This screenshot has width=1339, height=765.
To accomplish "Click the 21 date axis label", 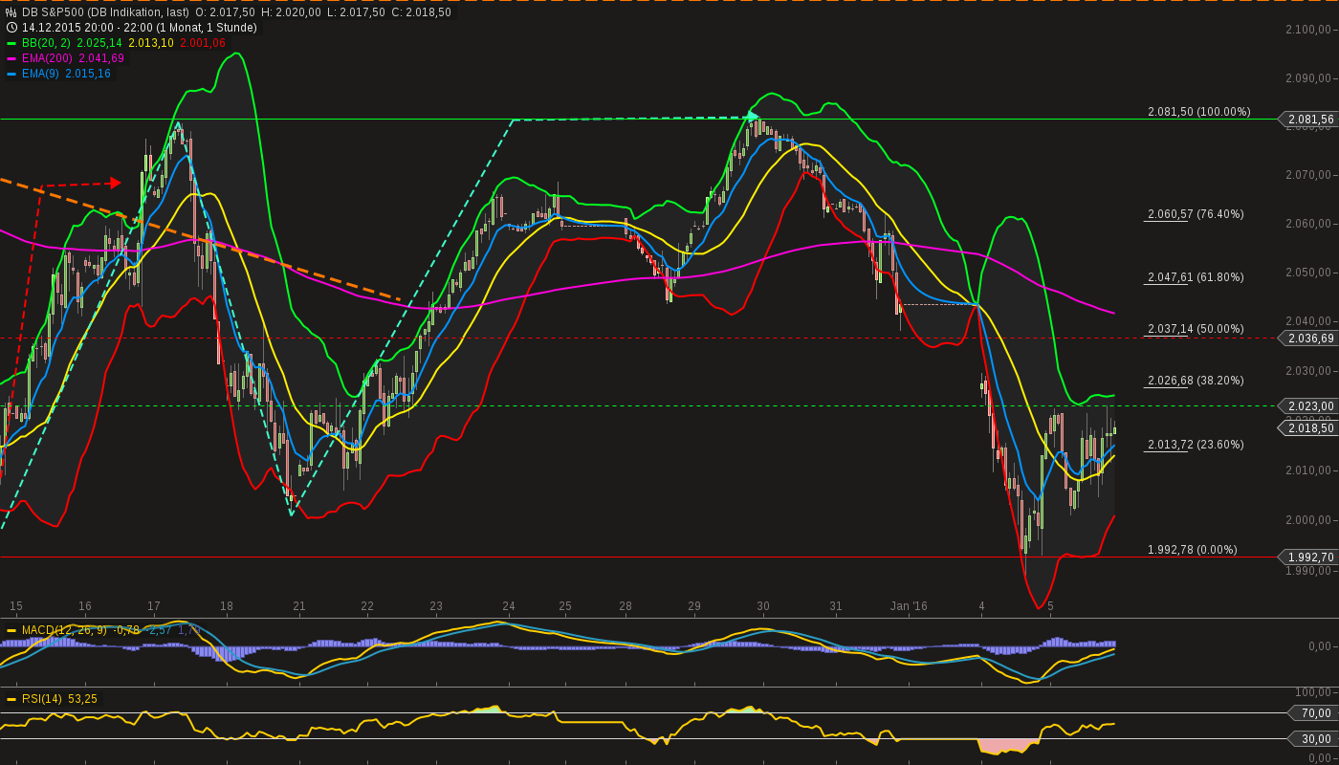I will (x=299, y=606).
